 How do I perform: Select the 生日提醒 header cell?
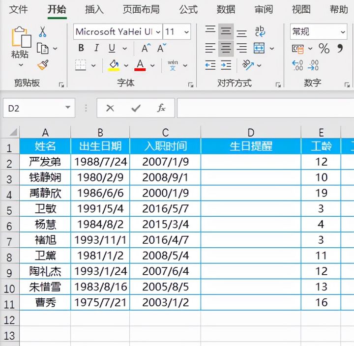pyautogui.click(x=251, y=146)
